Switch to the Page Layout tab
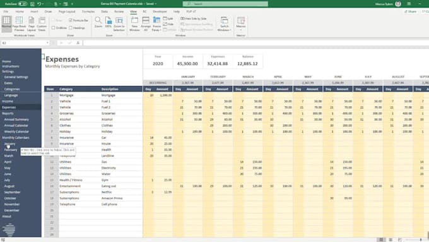Screen dimensions: 429x242 (x=67, y=11)
